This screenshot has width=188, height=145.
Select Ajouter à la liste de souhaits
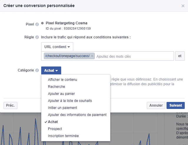70,101
